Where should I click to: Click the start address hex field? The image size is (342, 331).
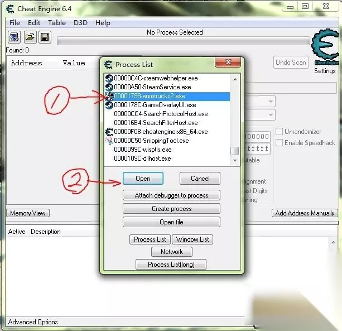click(257, 137)
